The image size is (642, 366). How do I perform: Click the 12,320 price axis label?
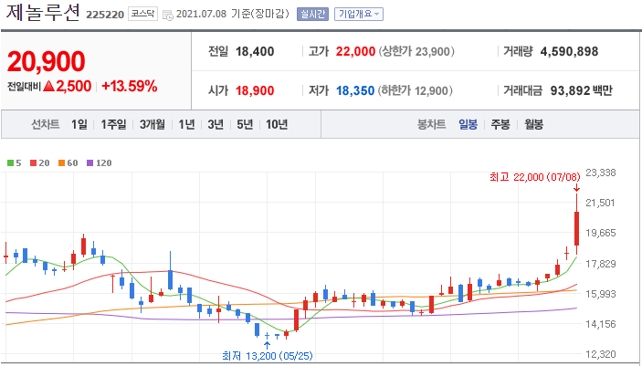(601, 354)
